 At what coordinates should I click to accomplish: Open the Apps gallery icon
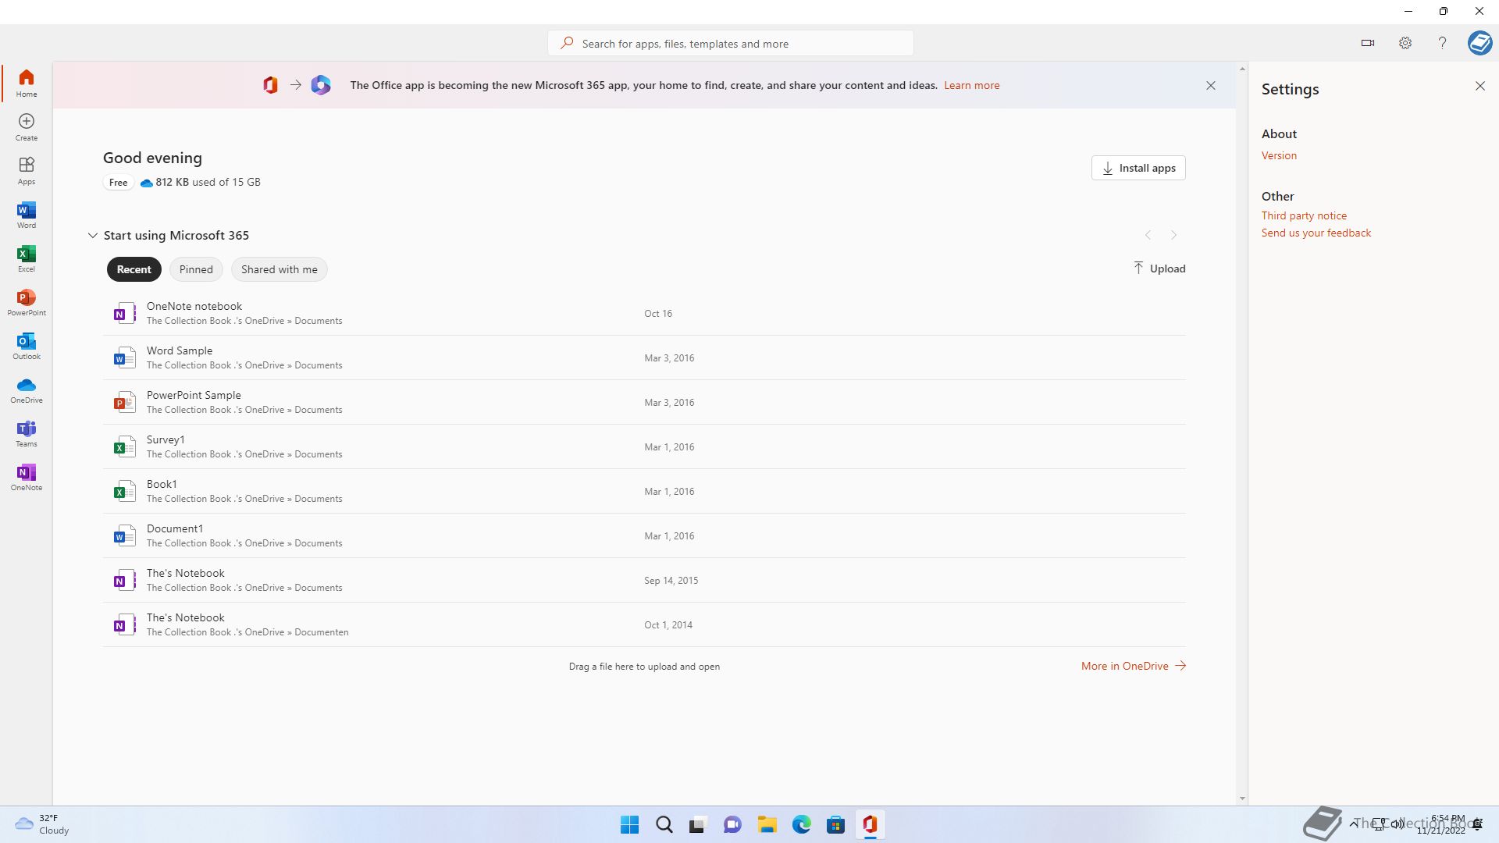[x=27, y=170]
